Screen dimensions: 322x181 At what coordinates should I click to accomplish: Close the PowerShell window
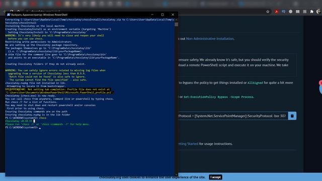click(173, 15)
